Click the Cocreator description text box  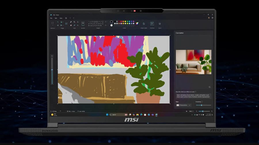193,96
